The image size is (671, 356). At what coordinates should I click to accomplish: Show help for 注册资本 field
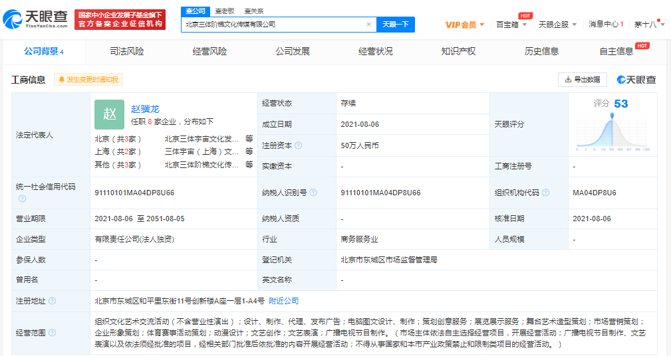coord(299,145)
